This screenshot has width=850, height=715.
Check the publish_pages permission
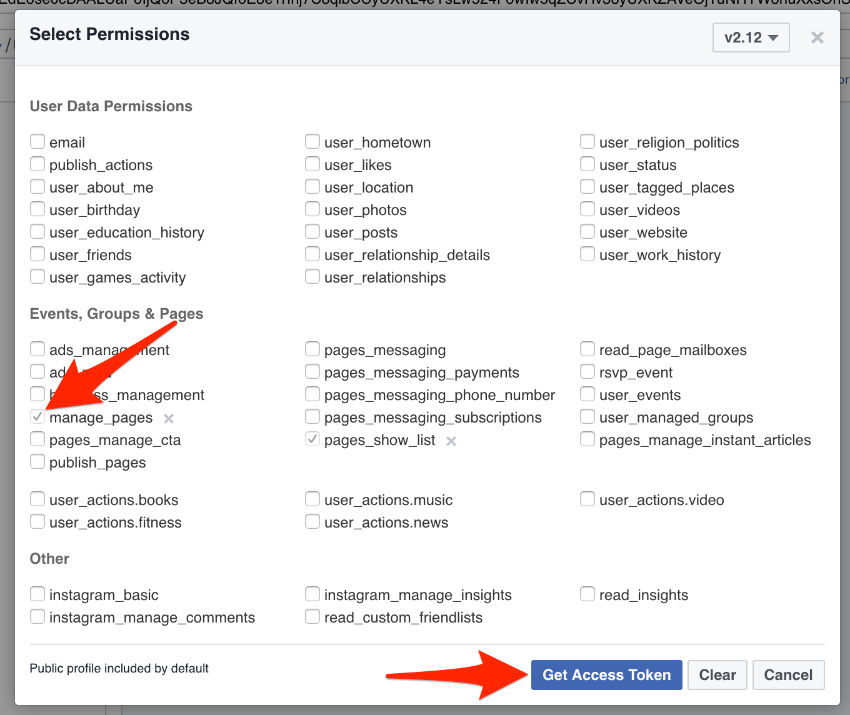tap(37, 461)
